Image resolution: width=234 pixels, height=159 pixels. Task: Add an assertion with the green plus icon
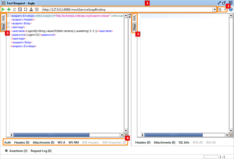pyautogui.click(x=9, y=9)
